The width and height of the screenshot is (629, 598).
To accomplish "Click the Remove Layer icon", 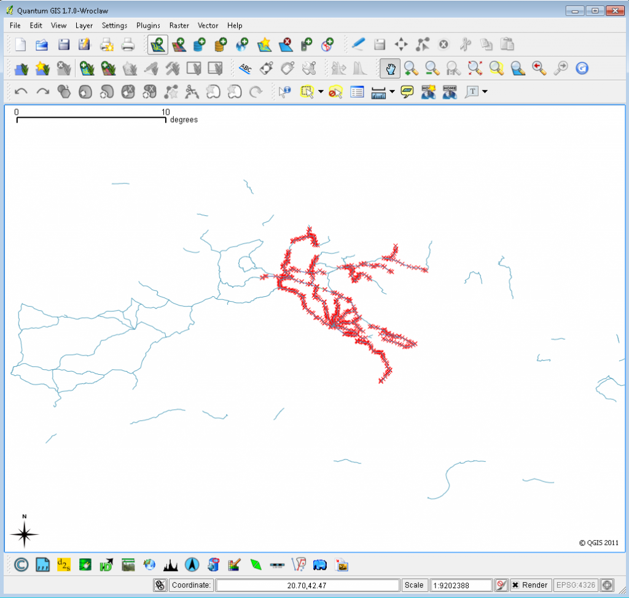I will (x=286, y=44).
